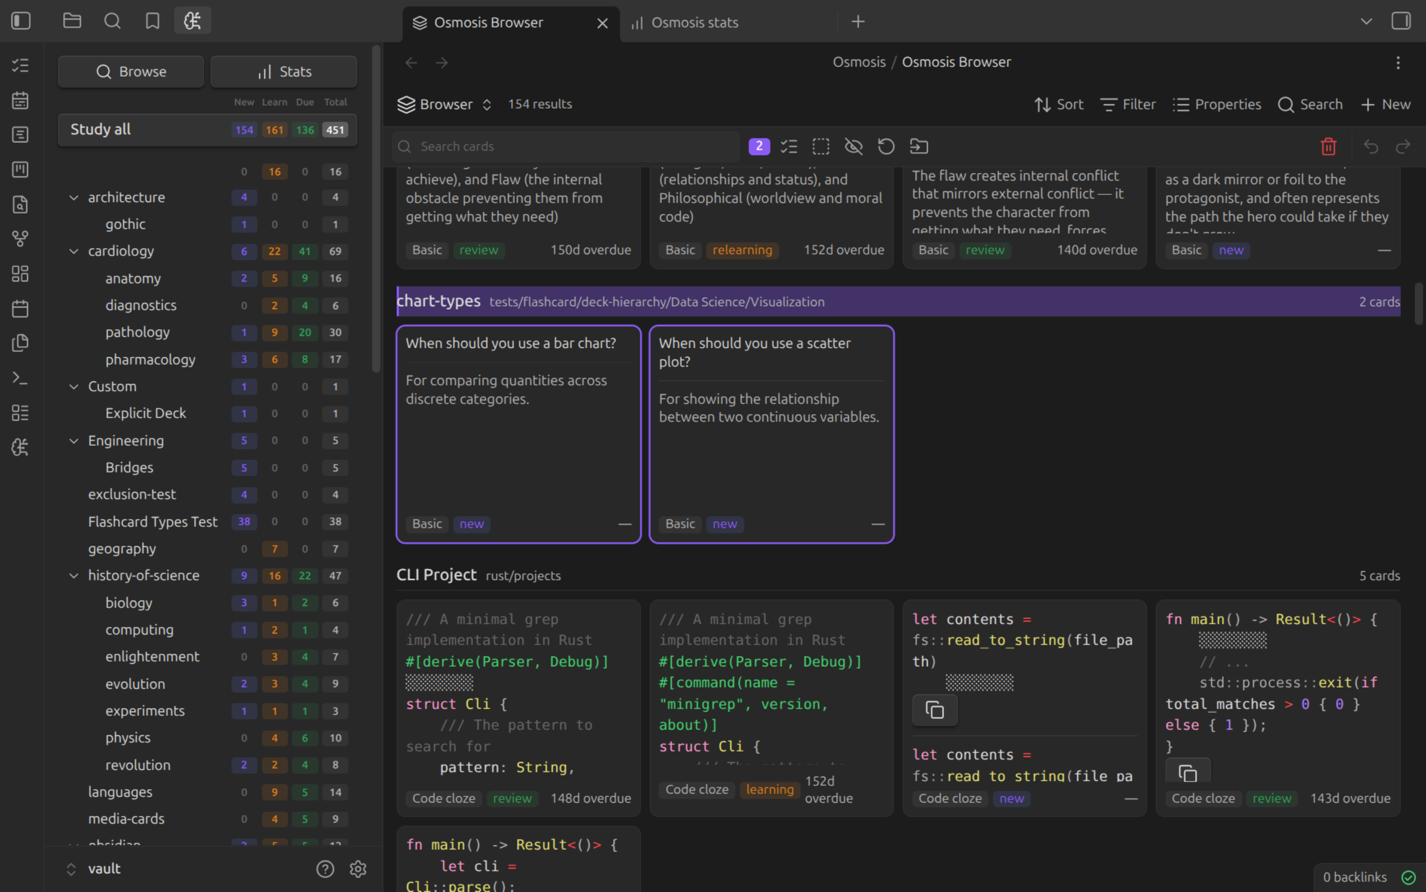Move selected cards with the folder-arrow icon

(x=919, y=146)
